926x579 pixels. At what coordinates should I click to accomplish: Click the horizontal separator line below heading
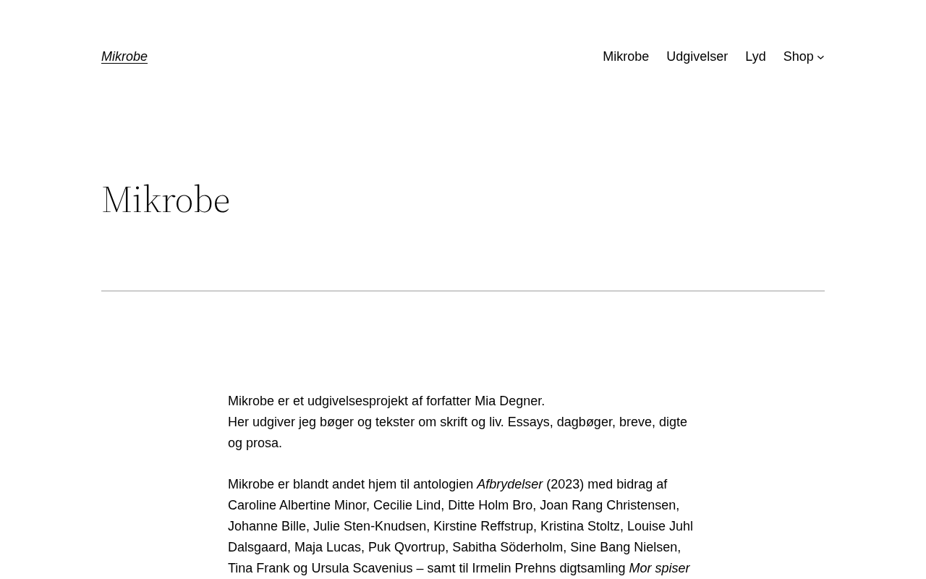tap(463, 291)
